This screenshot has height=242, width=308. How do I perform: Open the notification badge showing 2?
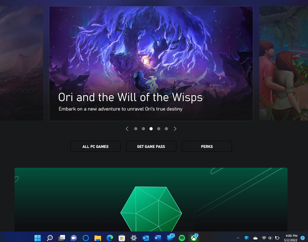[x=303, y=238]
